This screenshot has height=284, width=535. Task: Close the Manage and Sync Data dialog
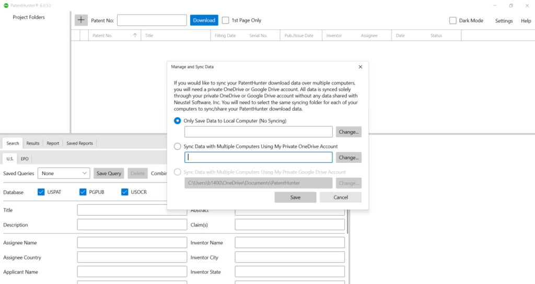tap(360, 67)
